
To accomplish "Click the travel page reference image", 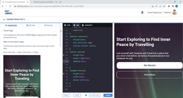I will pos(22,76).
